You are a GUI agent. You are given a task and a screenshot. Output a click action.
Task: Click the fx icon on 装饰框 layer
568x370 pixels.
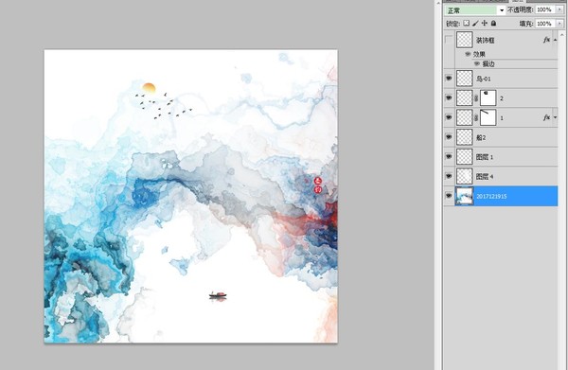[x=546, y=40]
